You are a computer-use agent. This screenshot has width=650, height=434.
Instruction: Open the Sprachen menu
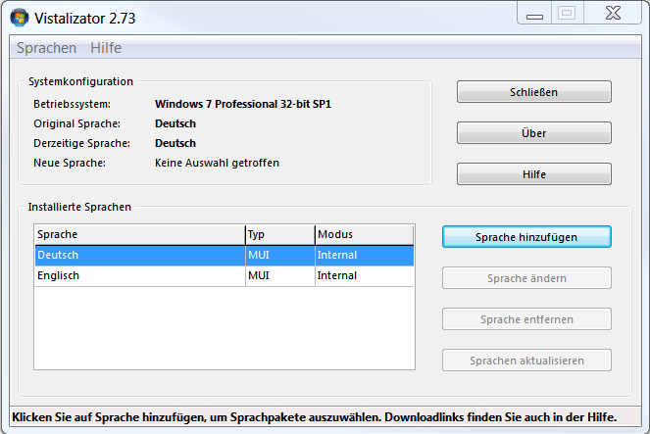[46, 48]
